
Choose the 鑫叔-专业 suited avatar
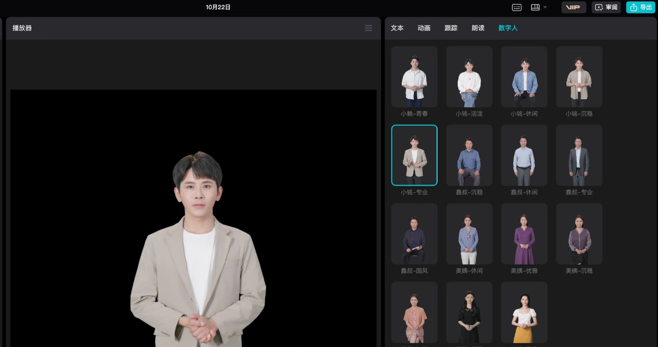point(579,155)
